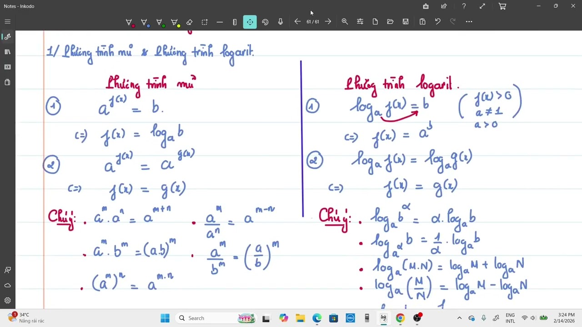
Task: Switch to the inking view in sidebar
Action: point(7,37)
